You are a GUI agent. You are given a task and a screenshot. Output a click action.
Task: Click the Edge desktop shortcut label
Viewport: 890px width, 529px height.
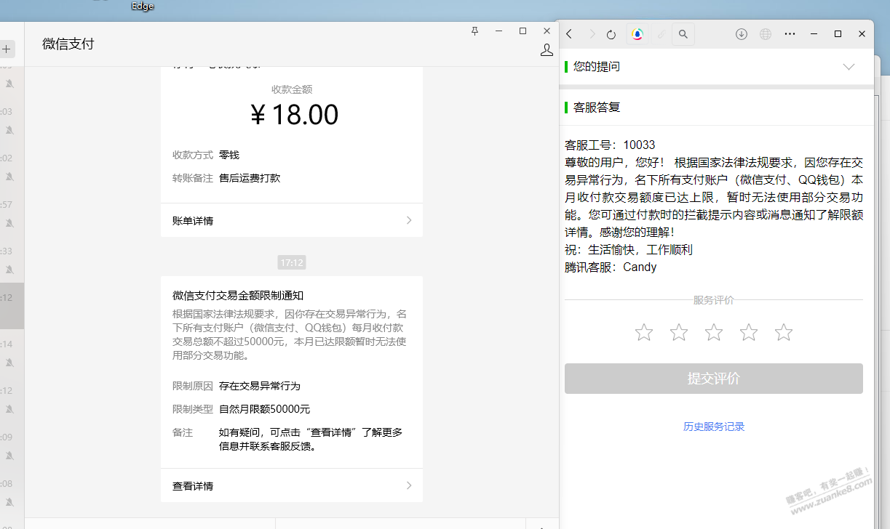click(x=143, y=6)
